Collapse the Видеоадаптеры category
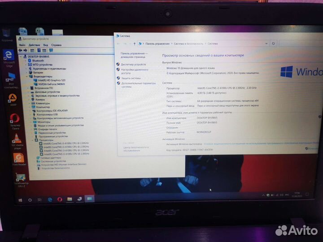 pyautogui.click(x=27, y=76)
